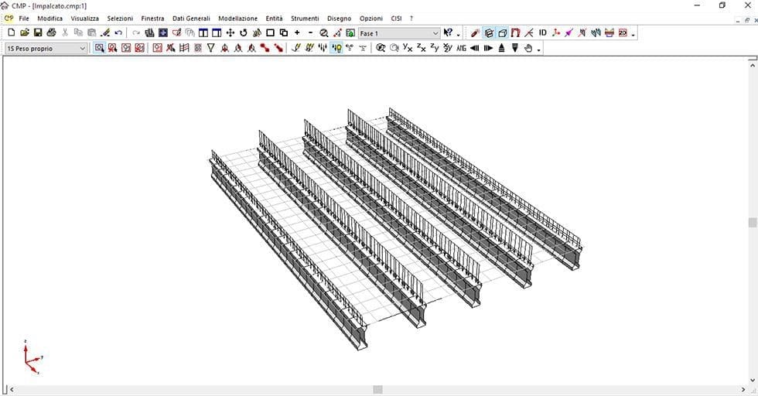Click the YX plane view button
The width and height of the screenshot is (758, 396).
(x=408, y=48)
